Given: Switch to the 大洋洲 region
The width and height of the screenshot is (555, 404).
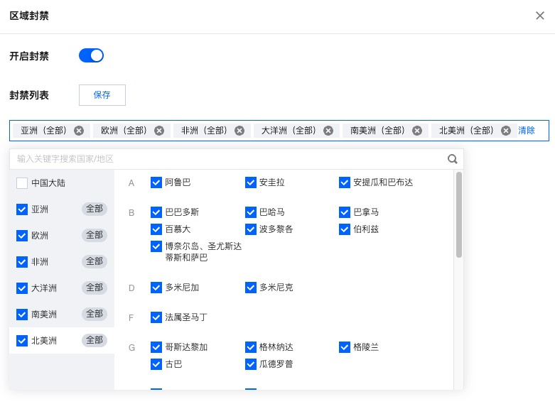Looking at the screenshot, I should click(44, 288).
